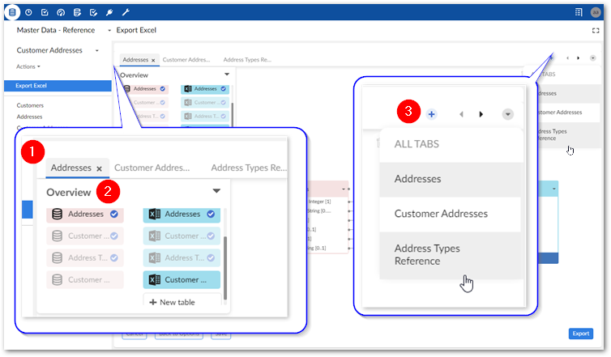Click the blue Export button

[580, 333]
